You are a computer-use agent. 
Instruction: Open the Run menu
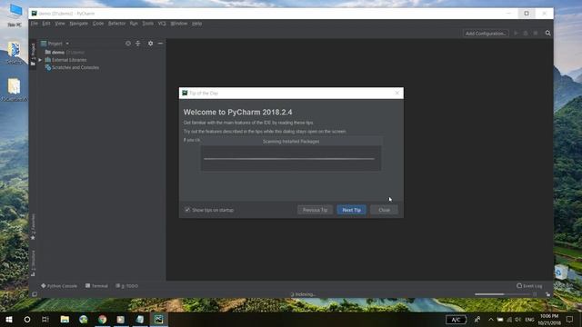[x=134, y=24]
